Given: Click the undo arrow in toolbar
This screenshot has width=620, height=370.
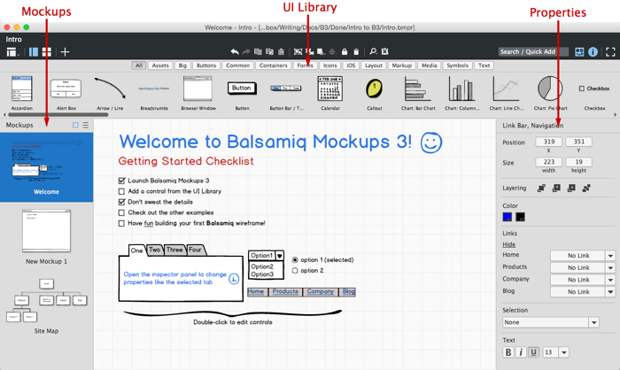Looking at the screenshot, I should (234, 52).
